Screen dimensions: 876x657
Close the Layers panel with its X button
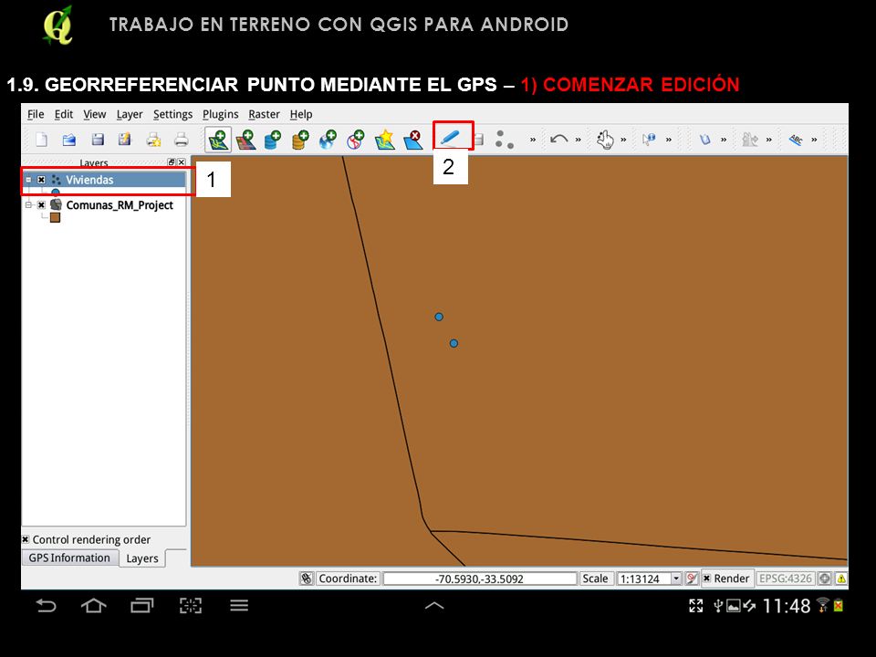click(x=181, y=162)
